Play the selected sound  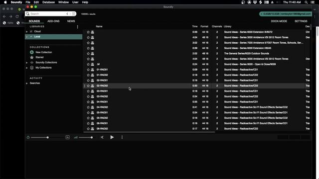(x=112, y=137)
